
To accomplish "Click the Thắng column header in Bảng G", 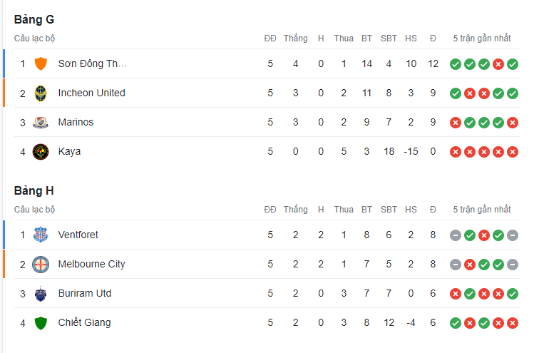I will pos(296,39).
